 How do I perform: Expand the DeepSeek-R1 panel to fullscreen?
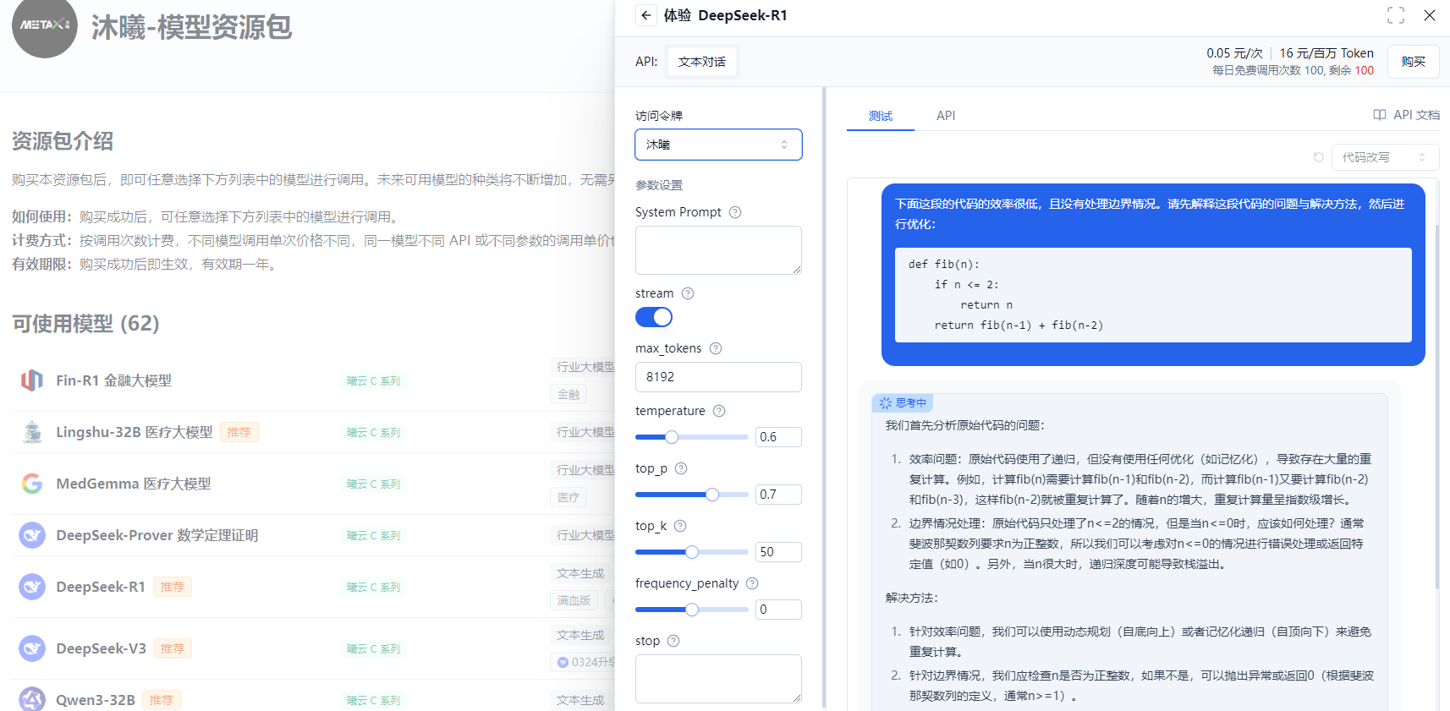[1396, 15]
